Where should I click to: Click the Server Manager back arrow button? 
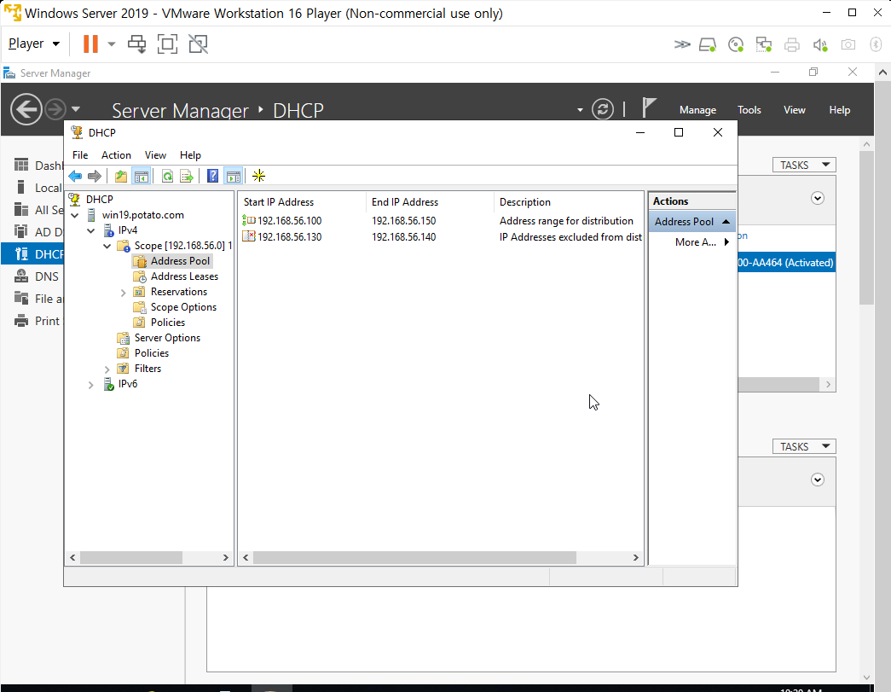click(x=26, y=108)
